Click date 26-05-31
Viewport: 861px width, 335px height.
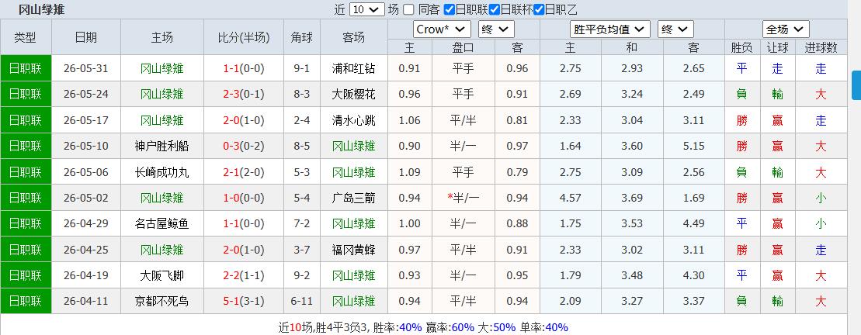click(x=85, y=68)
